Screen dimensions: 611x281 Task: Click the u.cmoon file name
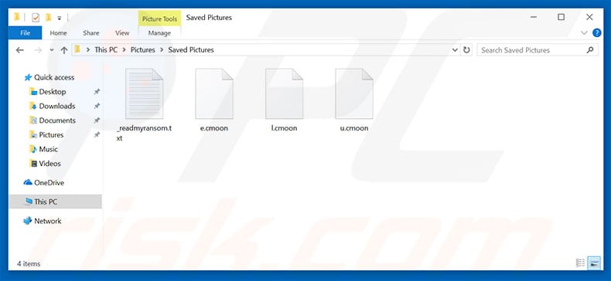354,128
